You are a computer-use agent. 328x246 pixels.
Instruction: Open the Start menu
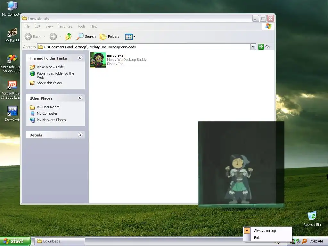tap(15, 241)
